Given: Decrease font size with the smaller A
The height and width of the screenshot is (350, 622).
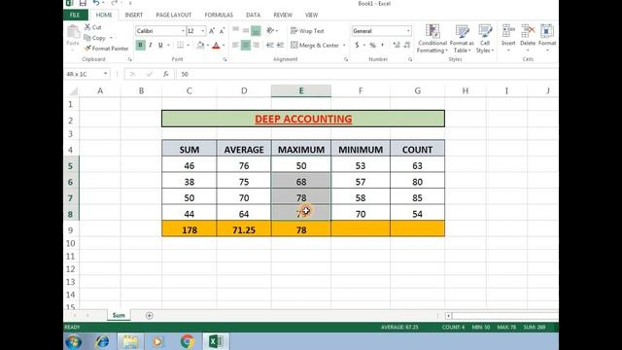Looking at the screenshot, I should 222,31.
